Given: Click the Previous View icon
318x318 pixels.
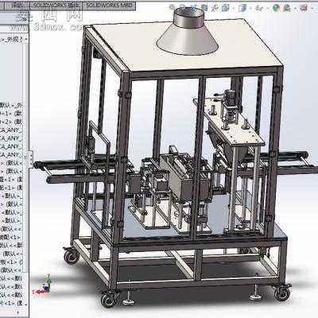Looking at the screenshot, I should [x=193, y=8].
